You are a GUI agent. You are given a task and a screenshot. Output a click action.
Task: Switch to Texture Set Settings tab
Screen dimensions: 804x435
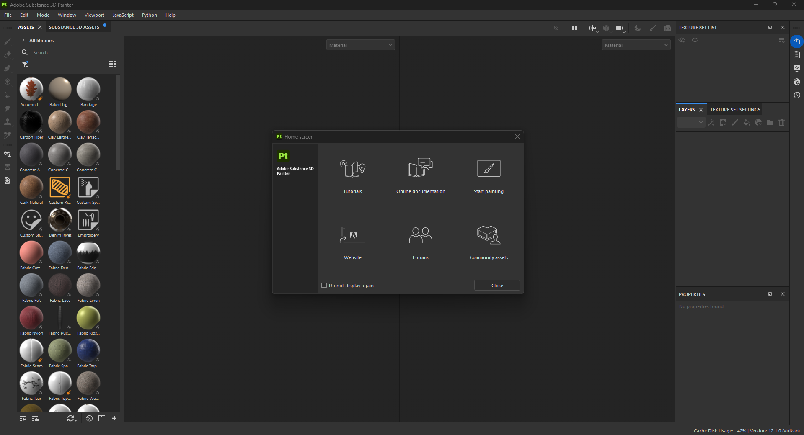pyautogui.click(x=735, y=110)
